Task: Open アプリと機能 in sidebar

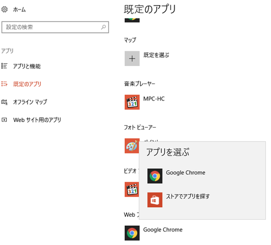Action: pos(27,66)
